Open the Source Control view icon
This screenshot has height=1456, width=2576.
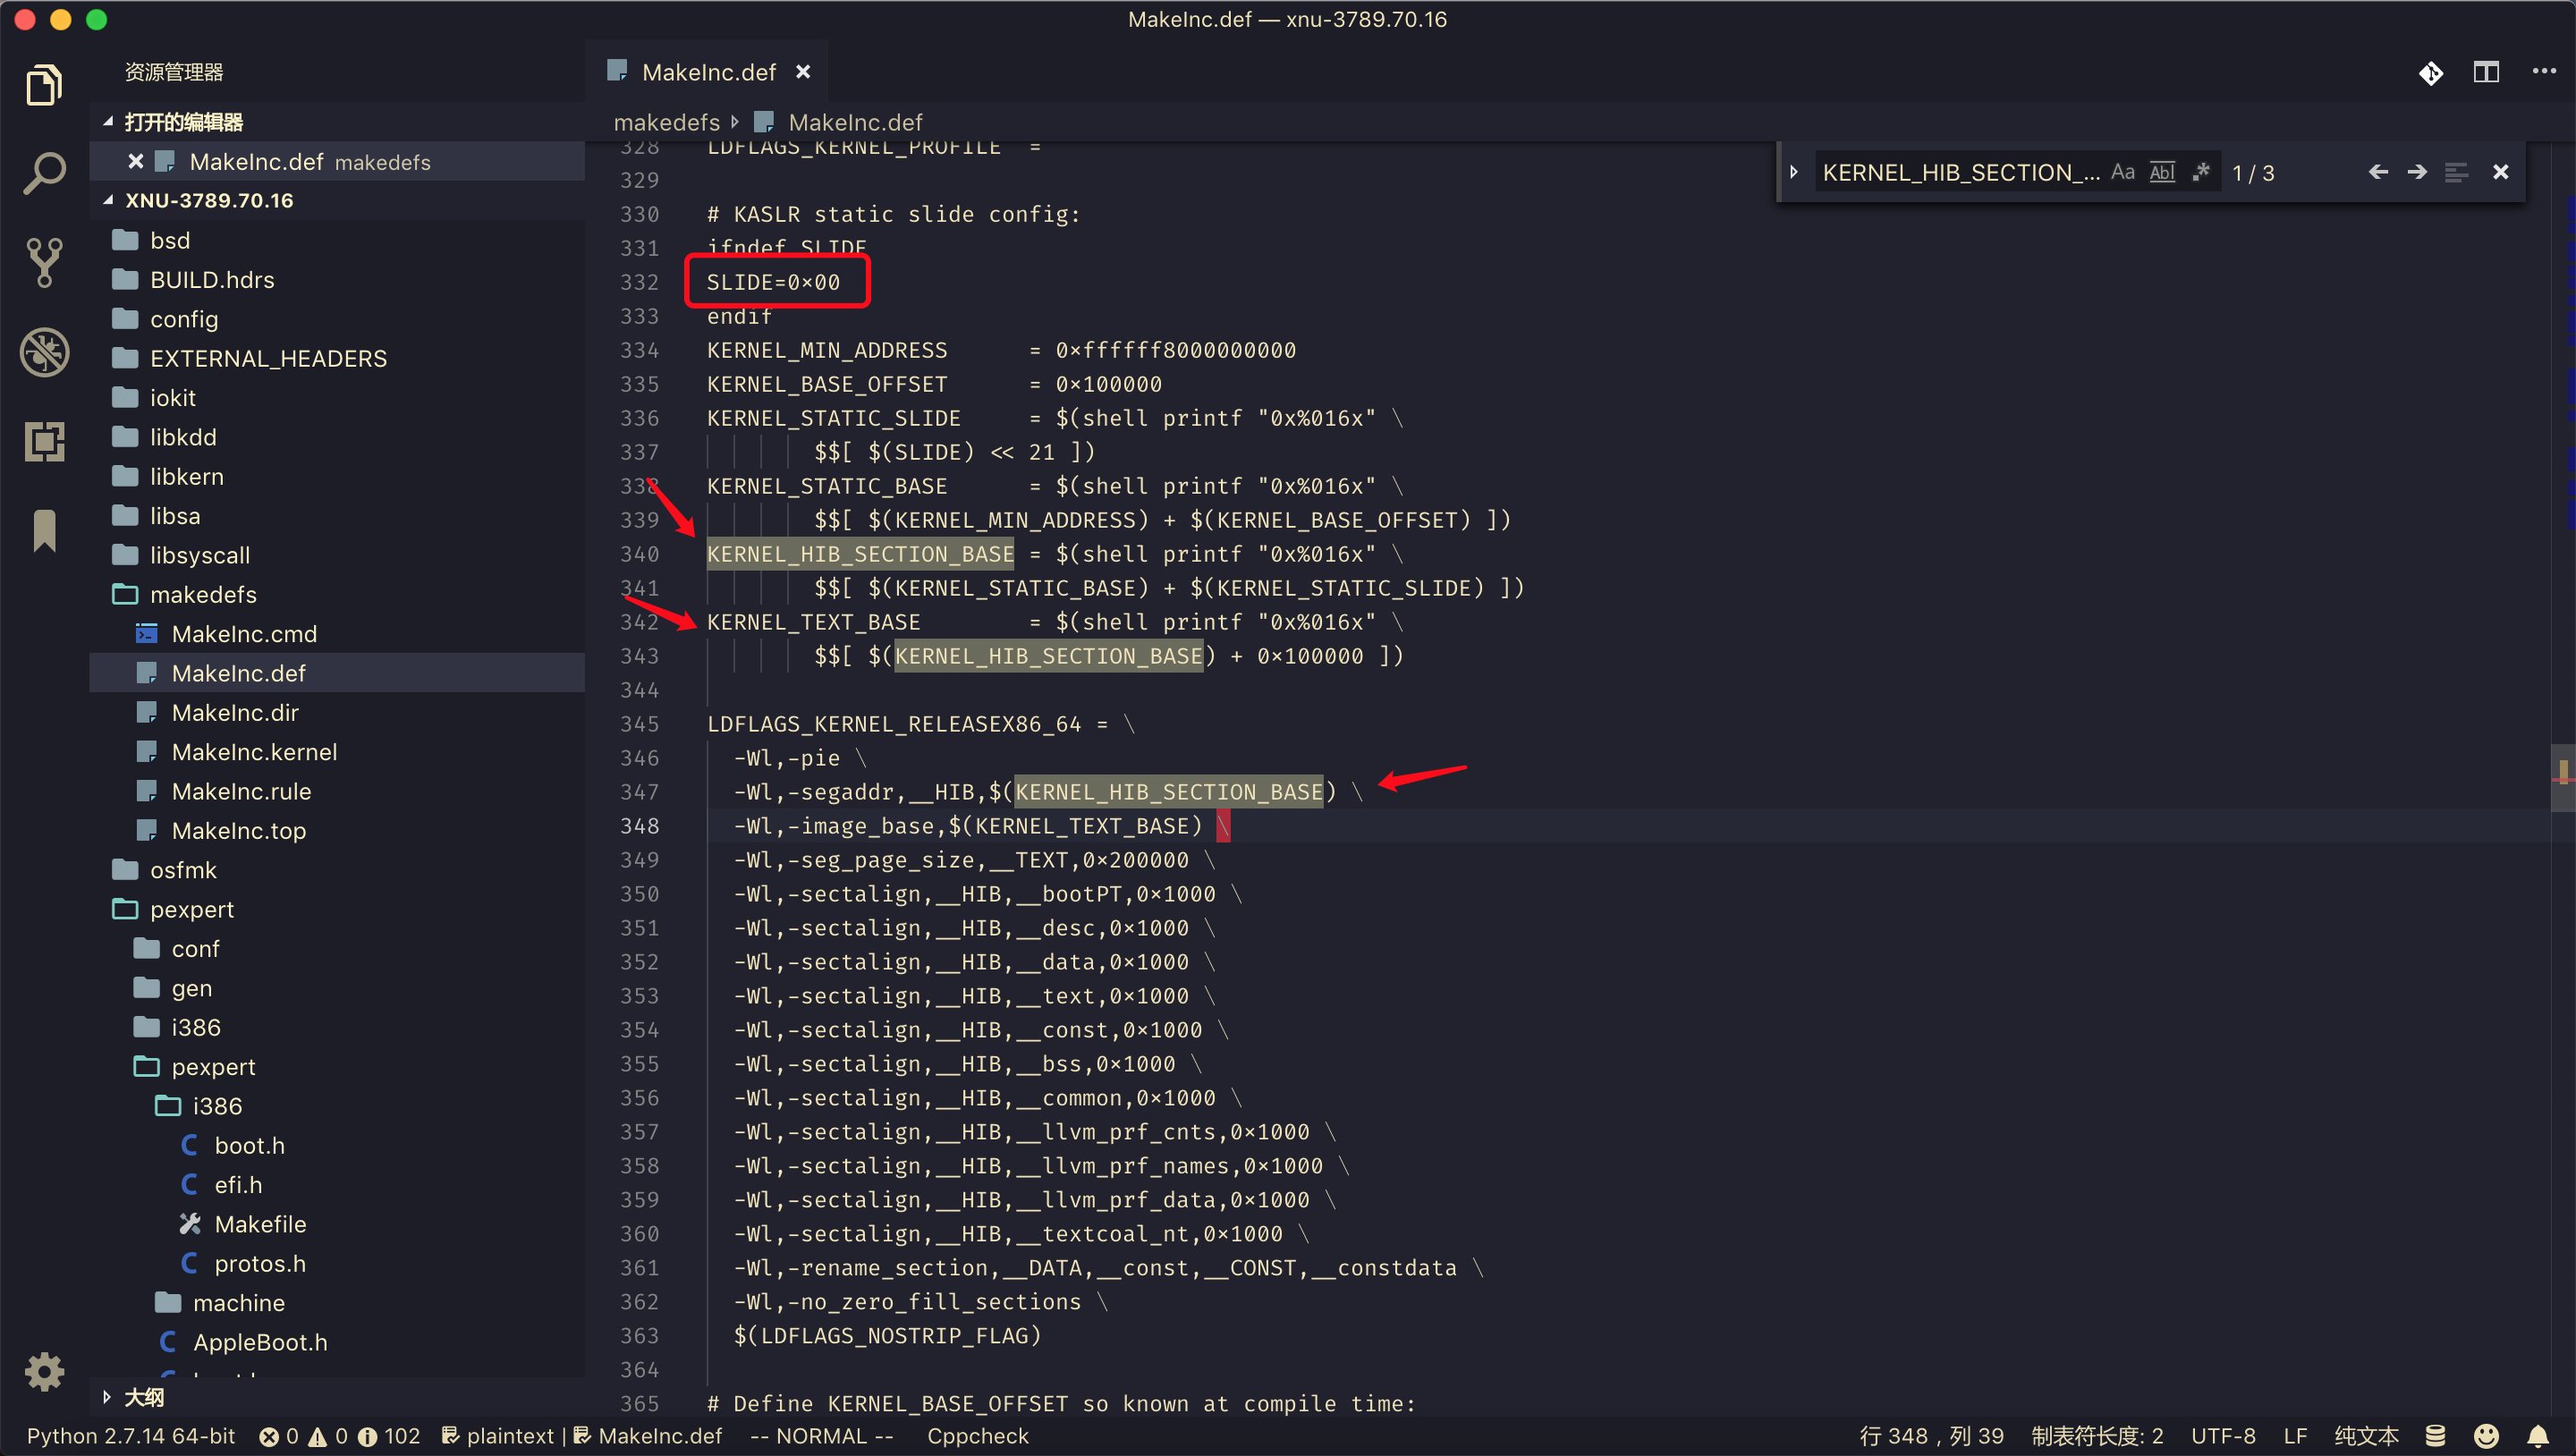(44, 262)
